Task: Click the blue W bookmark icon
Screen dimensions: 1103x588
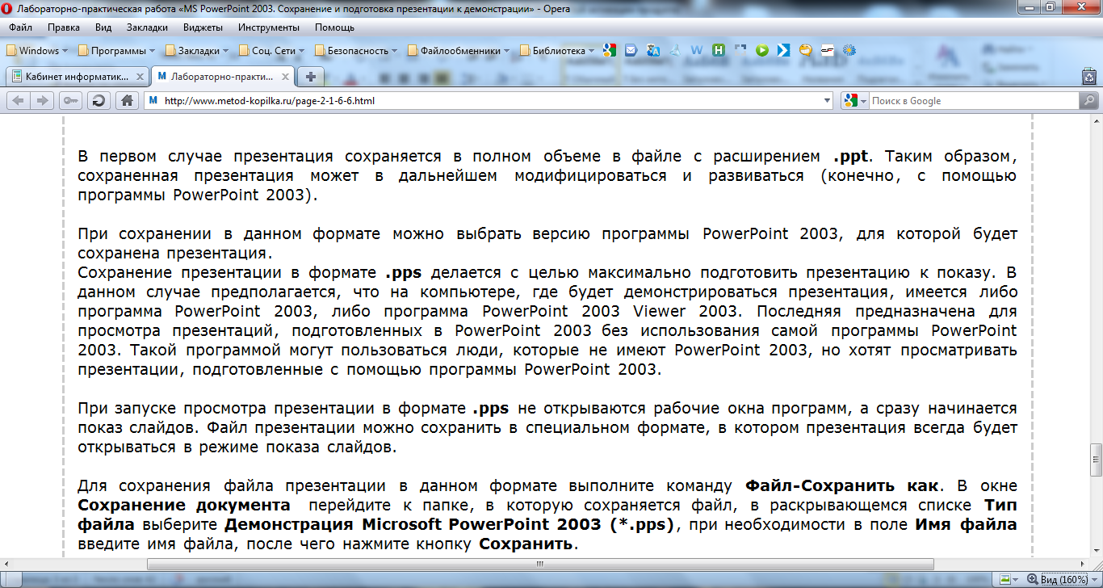Action: click(x=696, y=50)
